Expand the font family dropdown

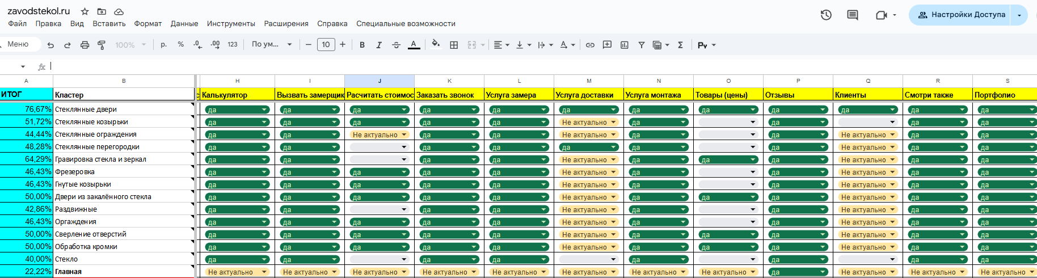point(272,44)
